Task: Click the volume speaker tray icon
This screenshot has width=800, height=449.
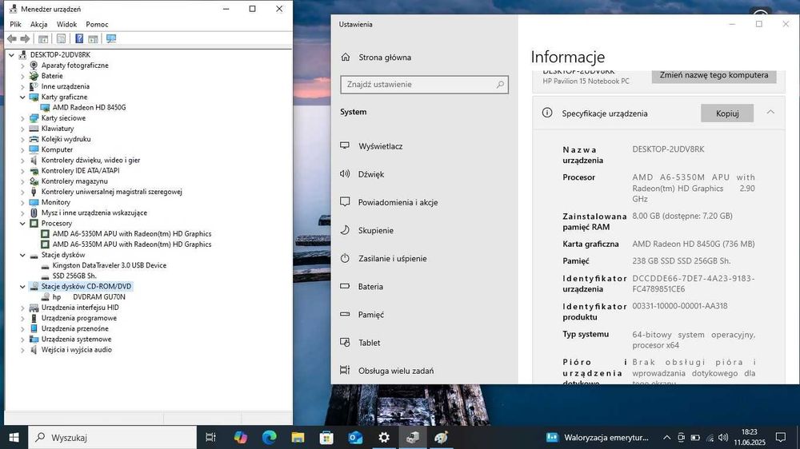Action: 723,437
